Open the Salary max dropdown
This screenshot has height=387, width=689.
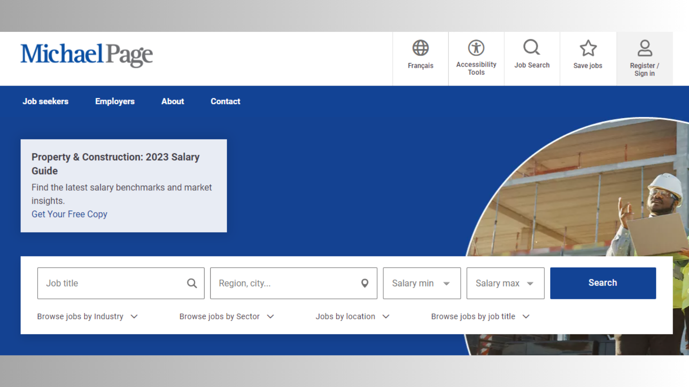tap(505, 283)
